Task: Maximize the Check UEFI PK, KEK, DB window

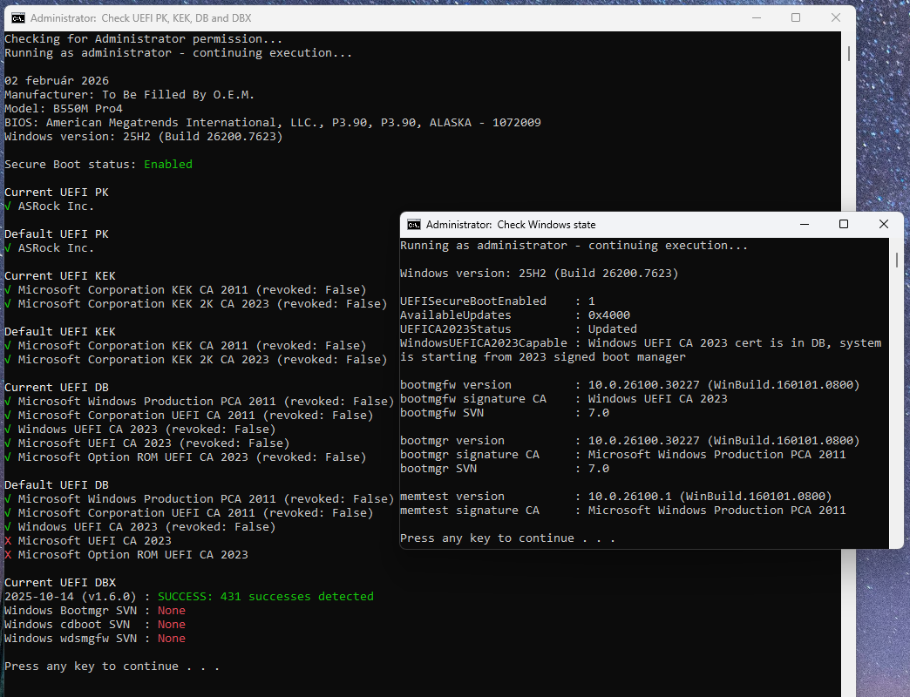Action: point(796,18)
